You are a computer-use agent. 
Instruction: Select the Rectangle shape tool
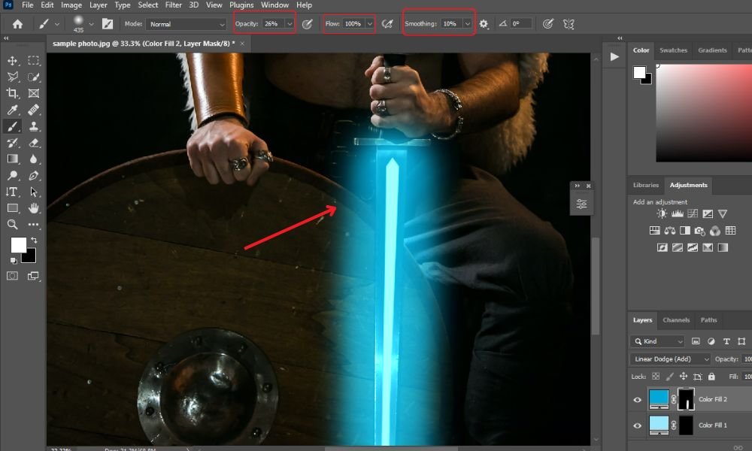(13, 208)
